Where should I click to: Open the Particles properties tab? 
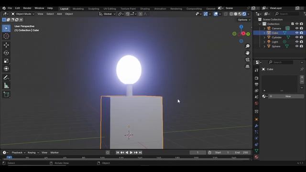256,132
